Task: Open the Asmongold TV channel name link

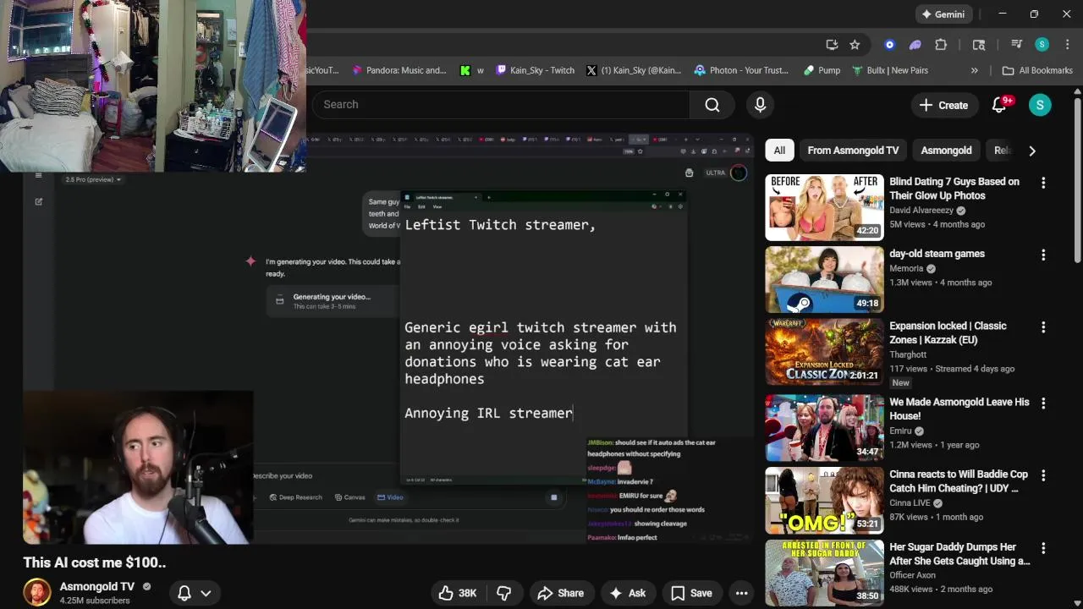Action: pyautogui.click(x=96, y=586)
